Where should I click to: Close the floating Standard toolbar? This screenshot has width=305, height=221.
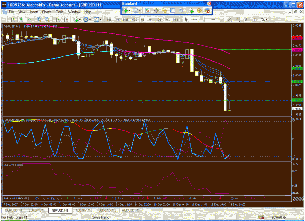pos(209,4)
